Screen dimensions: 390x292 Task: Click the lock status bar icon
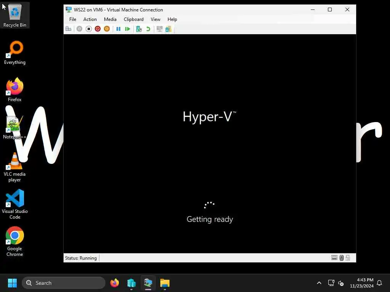point(348,258)
